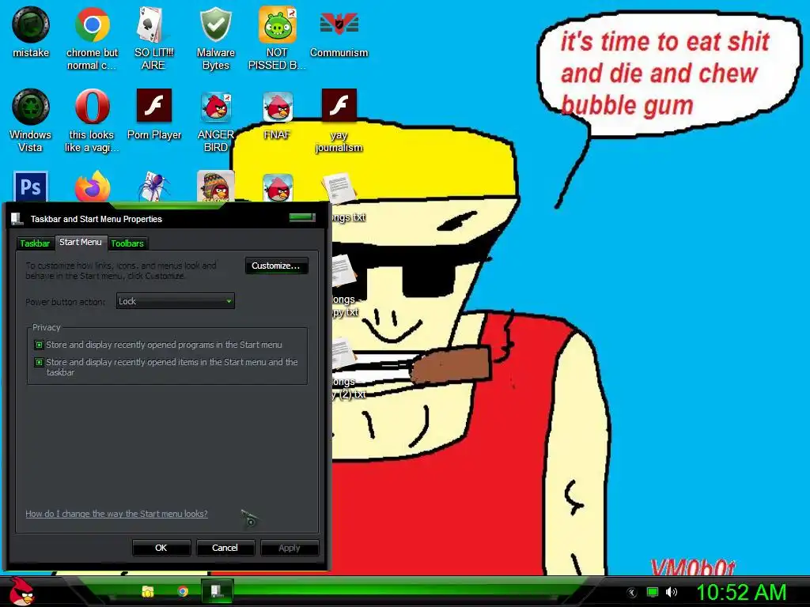The height and width of the screenshot is (607, 810).
Task: Select the Spider Solitaire desktop icon
Action: pos(153,187)
